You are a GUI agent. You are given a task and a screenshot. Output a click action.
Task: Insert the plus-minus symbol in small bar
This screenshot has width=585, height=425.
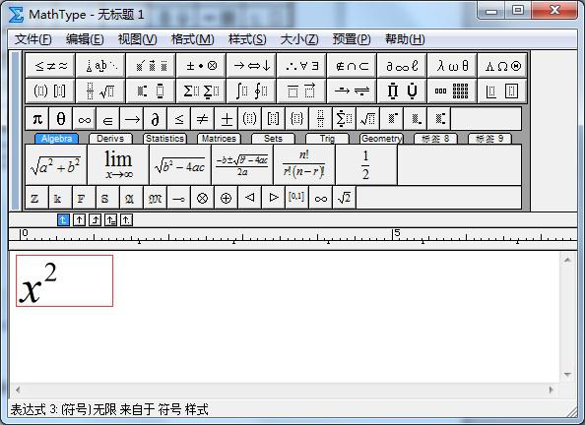227,119
